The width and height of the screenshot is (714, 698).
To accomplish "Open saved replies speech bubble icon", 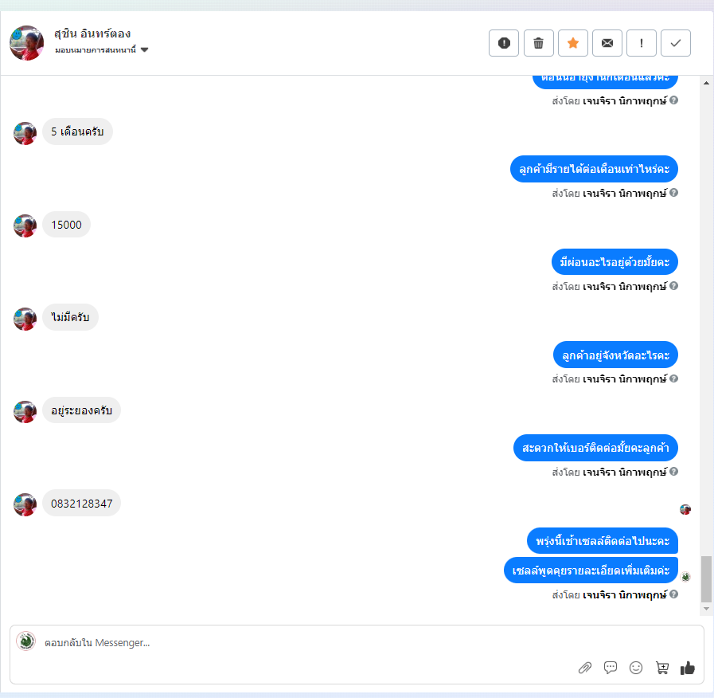I will pyautogui.click(x=611, y=668).
